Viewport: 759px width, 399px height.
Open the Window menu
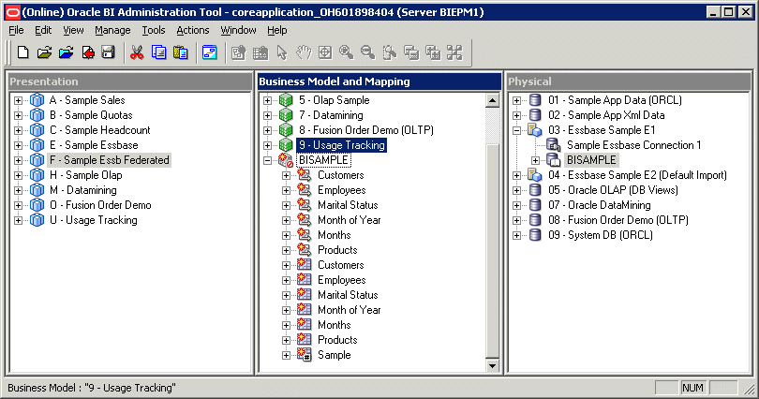[x=238, y=30]
